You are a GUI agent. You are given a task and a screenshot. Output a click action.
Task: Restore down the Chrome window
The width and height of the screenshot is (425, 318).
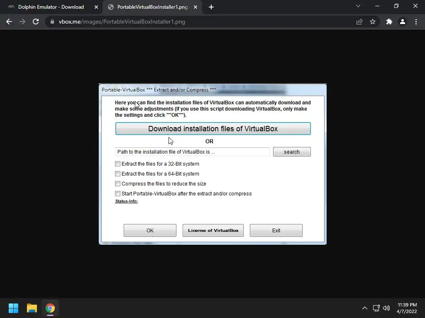(x=396, y=6)
